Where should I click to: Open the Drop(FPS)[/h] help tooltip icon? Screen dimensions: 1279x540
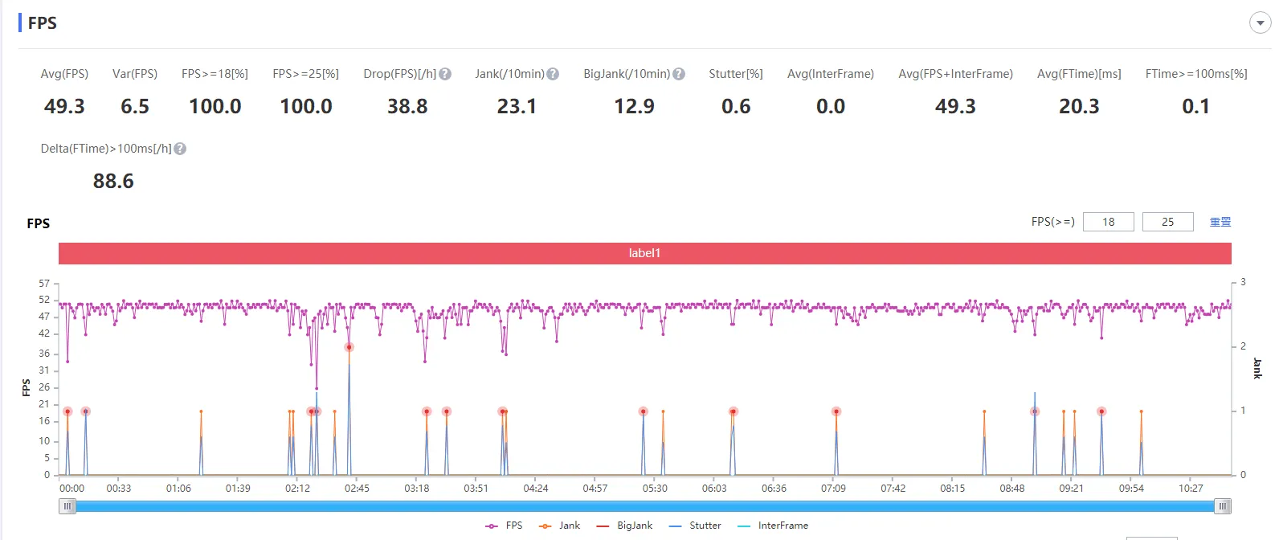[445, 74]
